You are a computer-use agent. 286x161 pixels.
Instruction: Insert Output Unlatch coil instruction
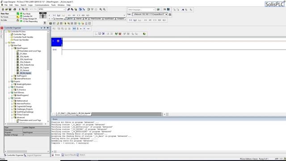click(88, 15)
